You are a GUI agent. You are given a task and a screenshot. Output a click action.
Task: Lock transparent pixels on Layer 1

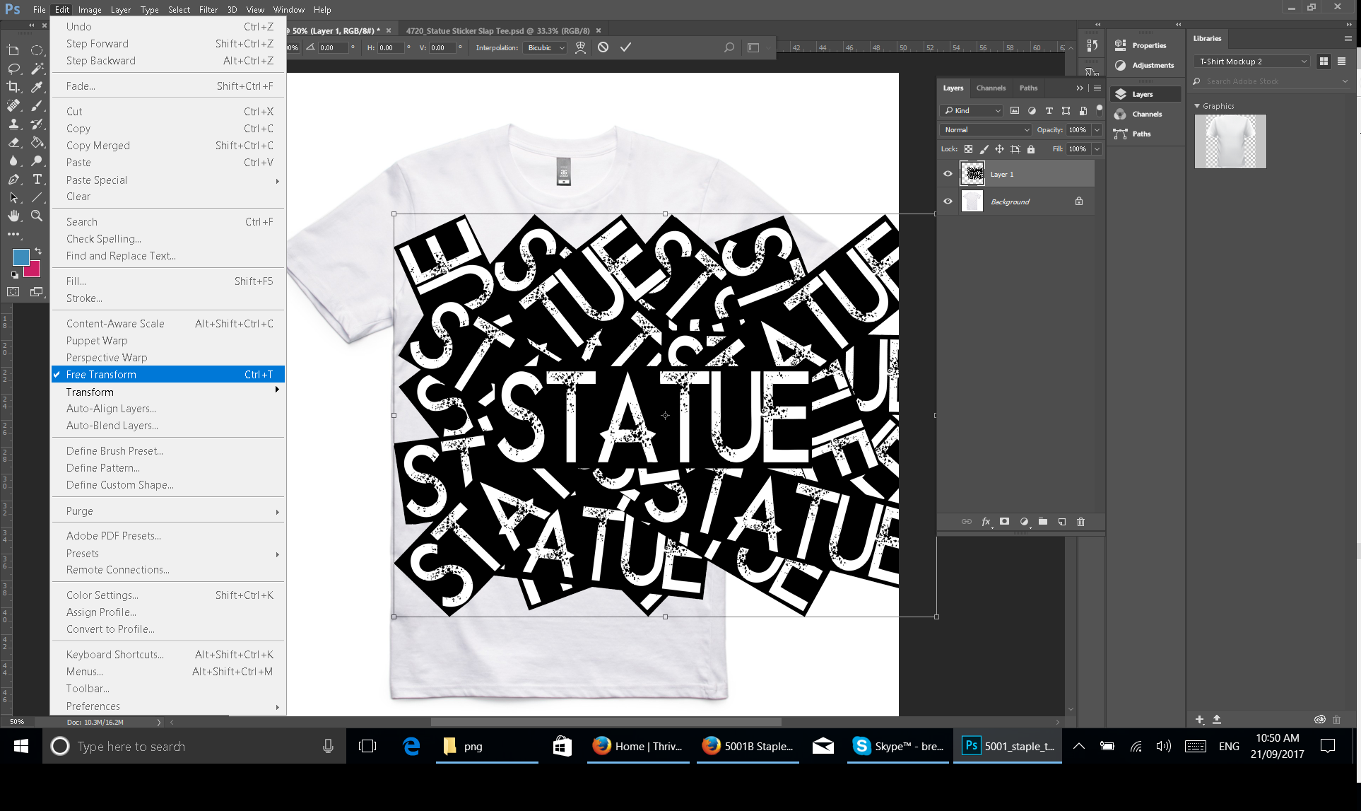[969, 149]
